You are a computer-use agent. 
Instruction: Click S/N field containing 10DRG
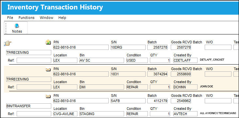128,47
